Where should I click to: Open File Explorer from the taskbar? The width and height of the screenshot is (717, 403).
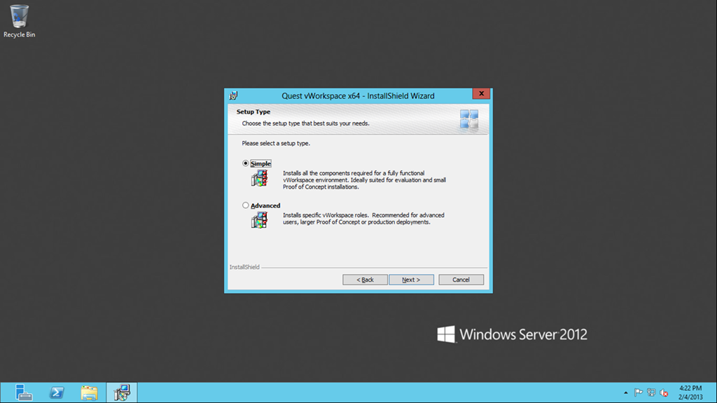pos(89,392)
